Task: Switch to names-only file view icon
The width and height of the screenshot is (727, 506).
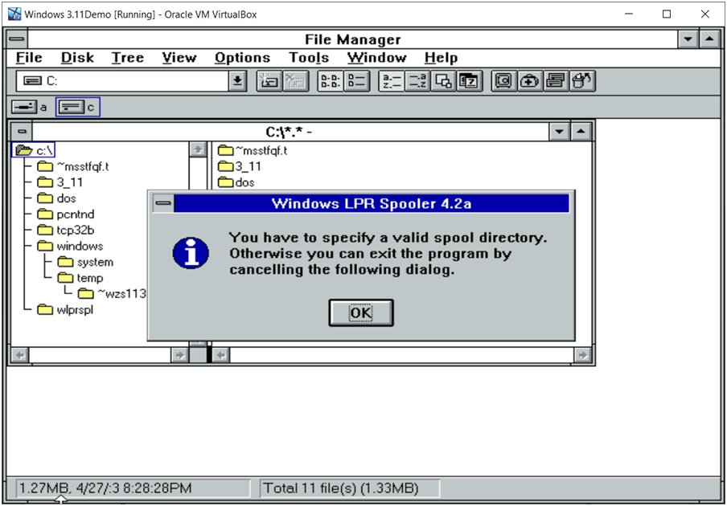Action: click(x=330, y=81)
